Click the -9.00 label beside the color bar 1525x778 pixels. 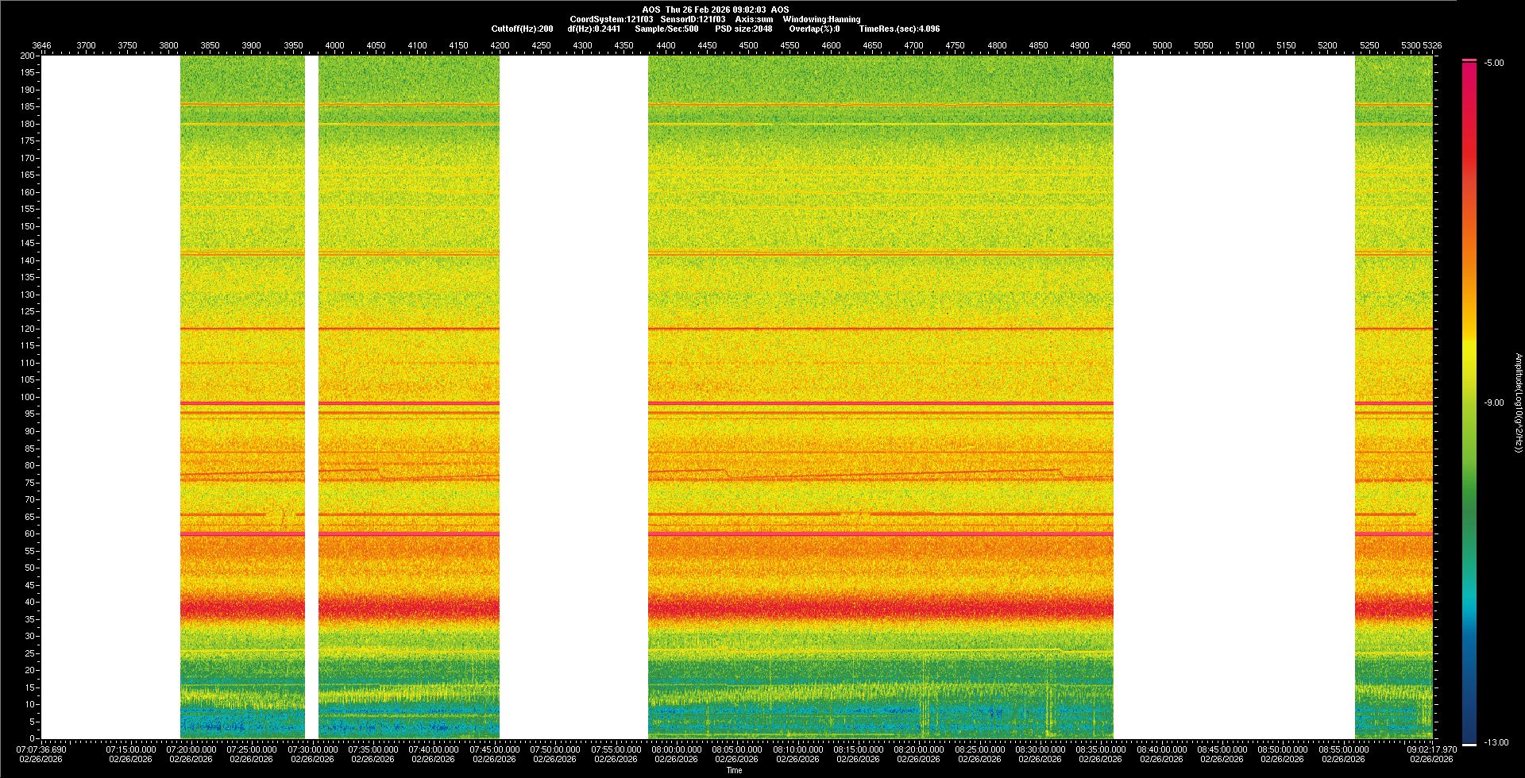coord(1493,402)
